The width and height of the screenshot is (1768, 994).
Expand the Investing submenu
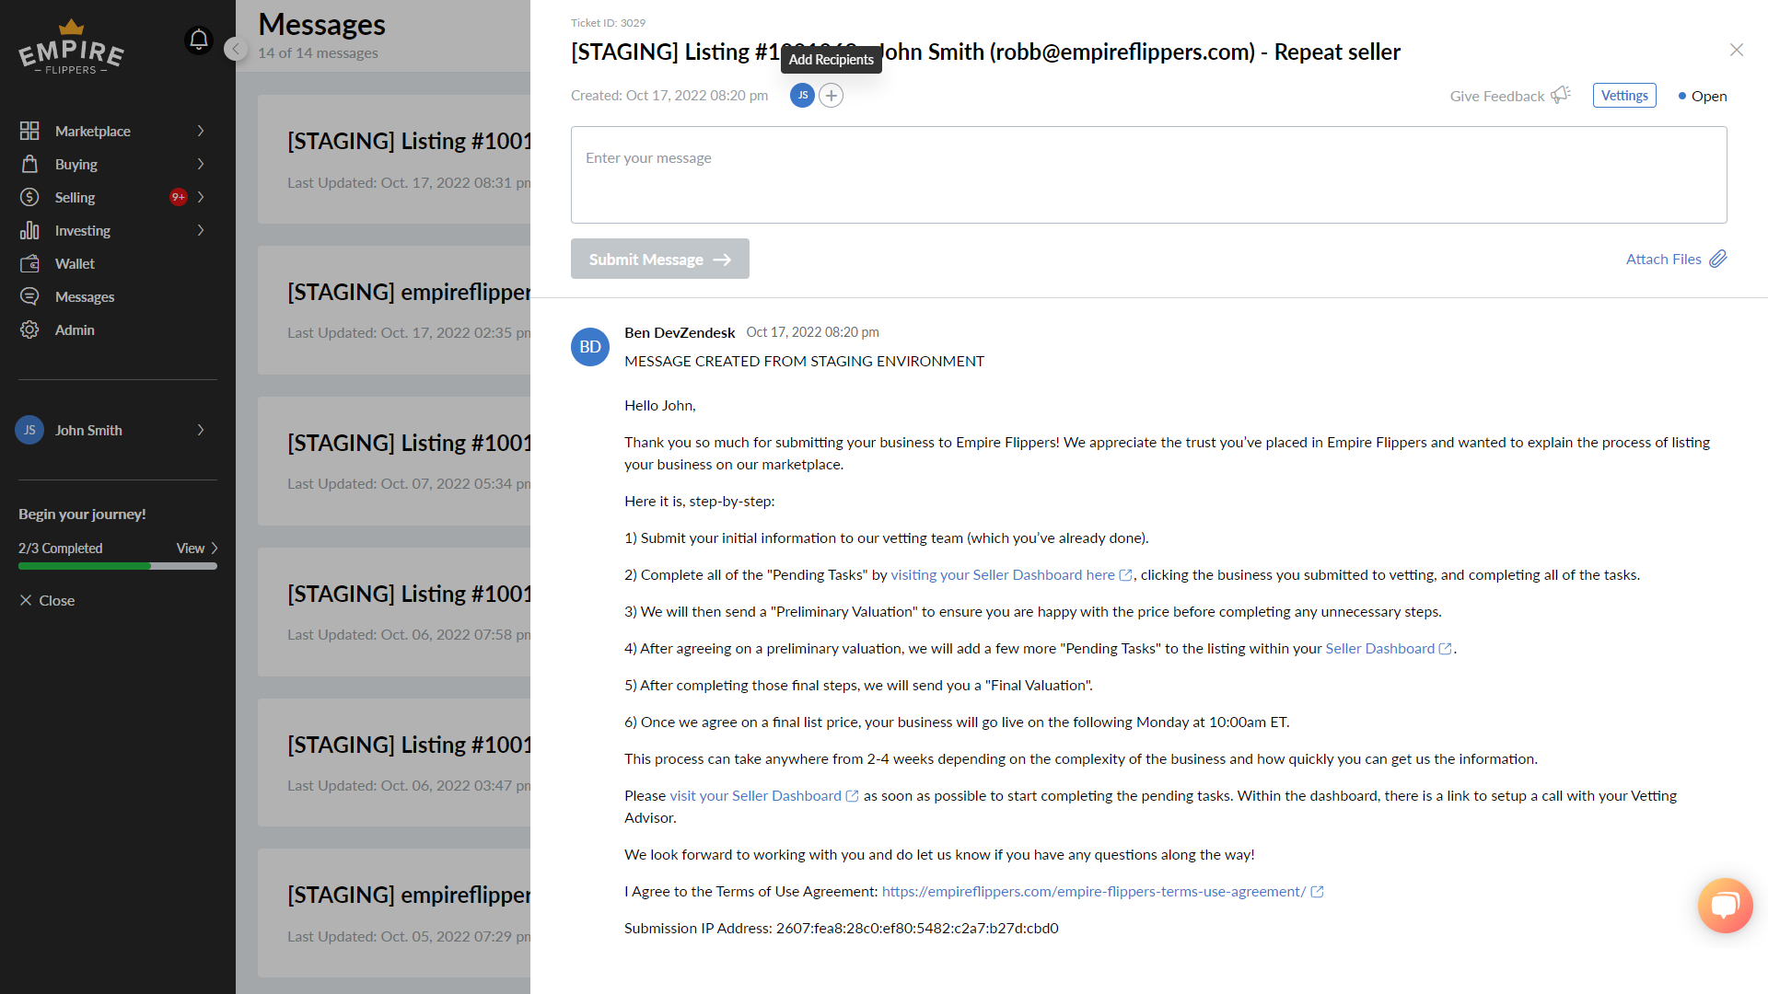[x=201, y=230]
